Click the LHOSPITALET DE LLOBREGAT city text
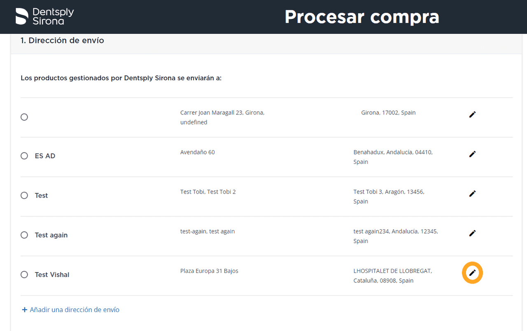Screen dimensions: 527x331 [x=392, y=271]
